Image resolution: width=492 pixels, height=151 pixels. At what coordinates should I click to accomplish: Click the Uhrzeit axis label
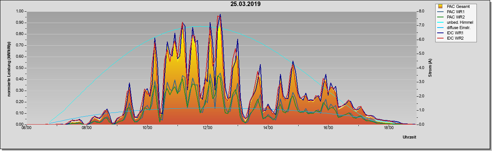(x=409, y=137)
